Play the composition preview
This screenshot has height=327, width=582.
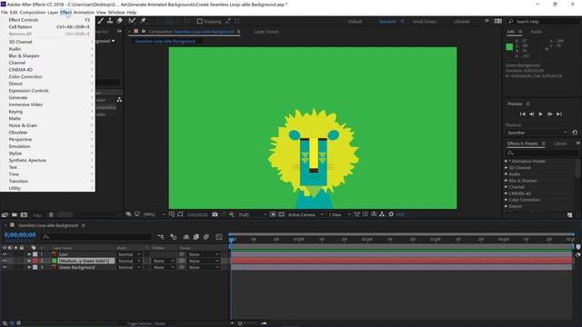click(x=540, y=114)
